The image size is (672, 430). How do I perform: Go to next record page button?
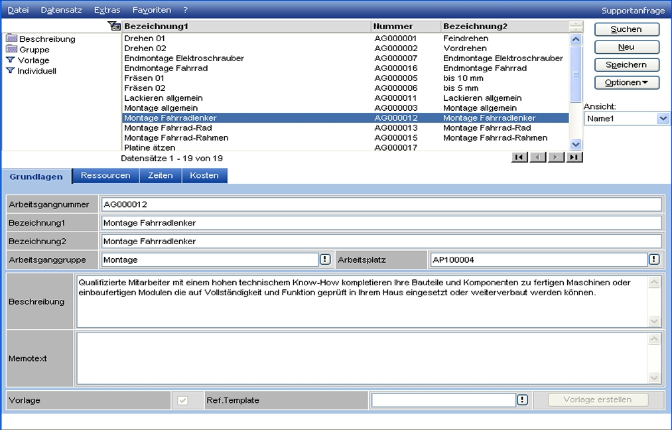click(x=556, y=157)
